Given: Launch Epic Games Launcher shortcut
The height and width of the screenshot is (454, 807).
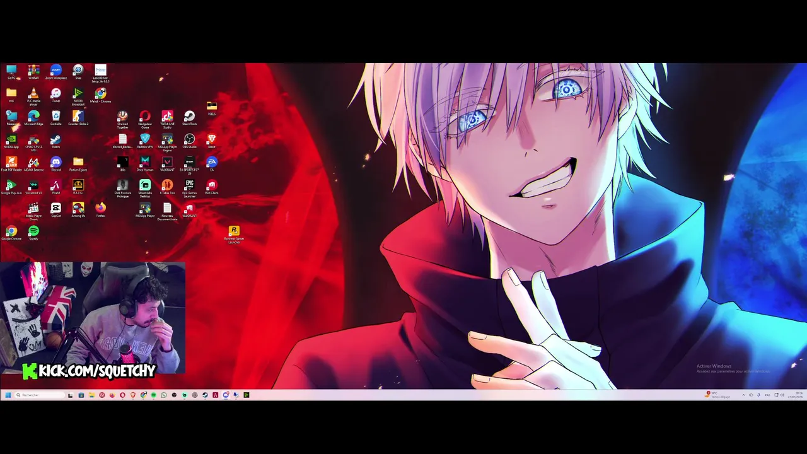Looking at the screenshot, I should pos(189,189).
